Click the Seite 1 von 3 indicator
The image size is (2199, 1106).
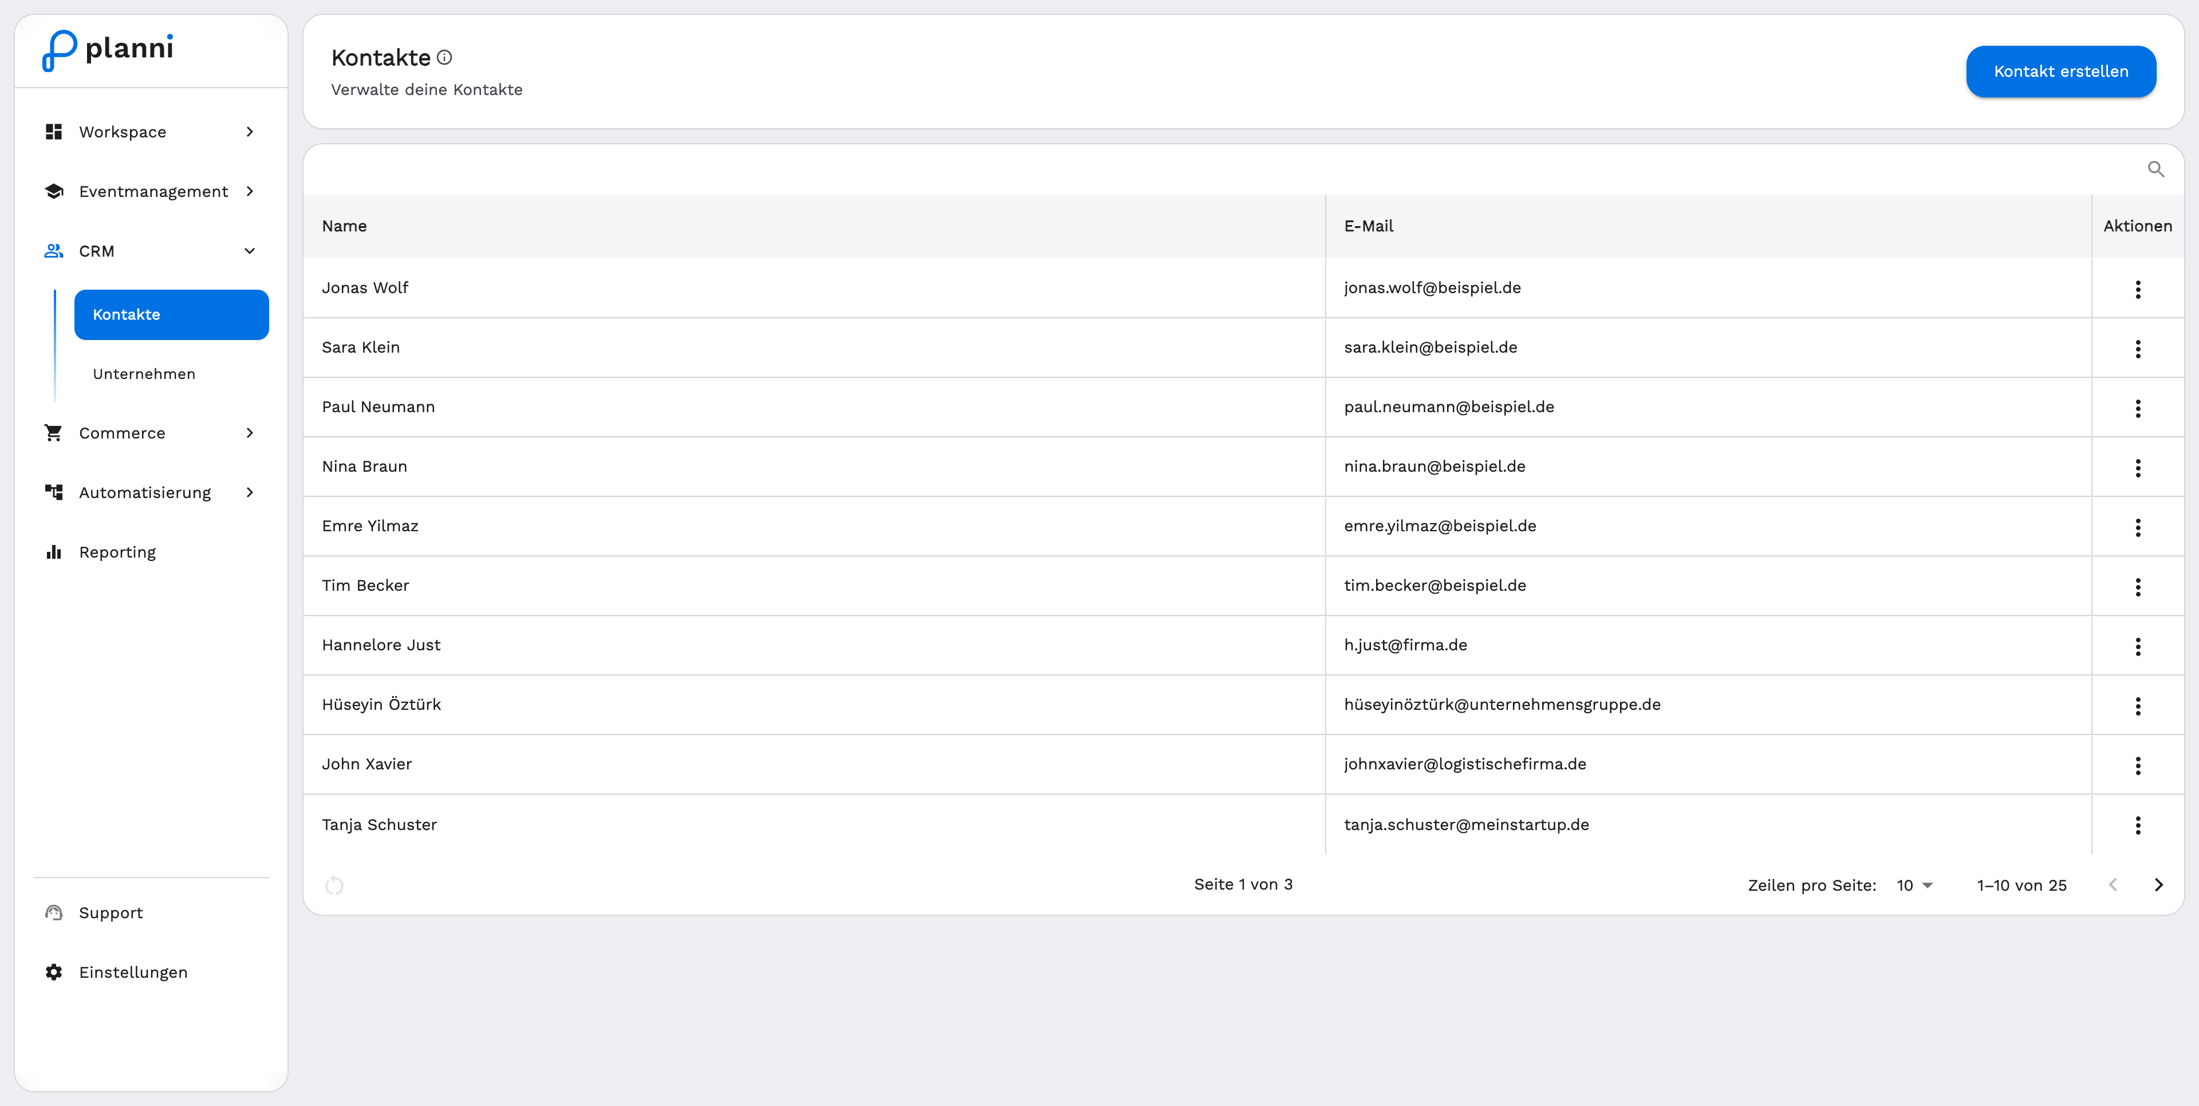[1243, 884]
